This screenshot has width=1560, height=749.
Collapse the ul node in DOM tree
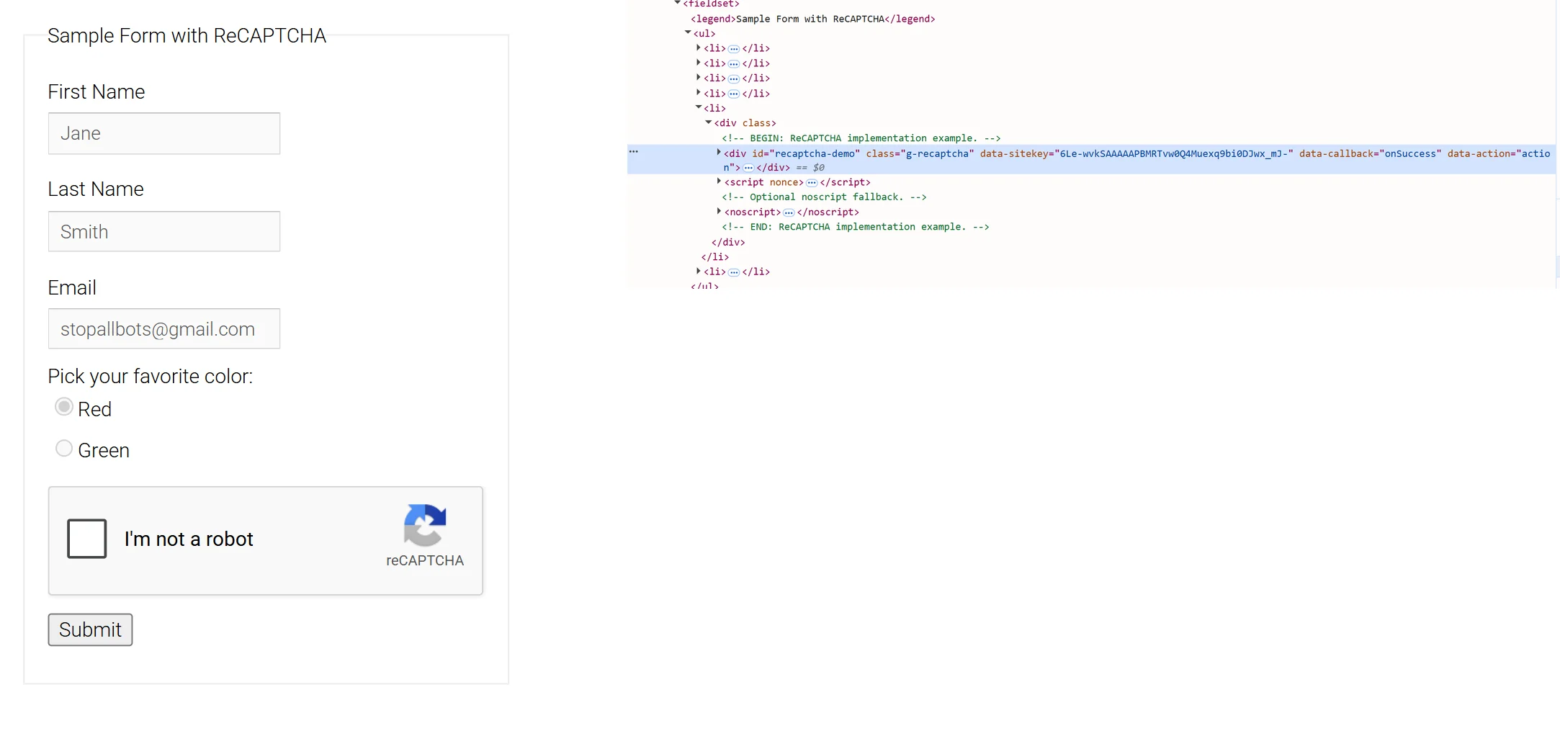pyautogui.click(x=688, y=32)
